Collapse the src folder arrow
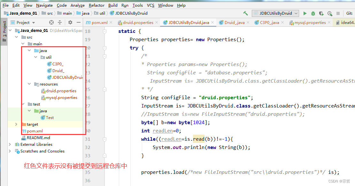Image resolution: width=355 pixels, height=186 pixels. (17, 37)
